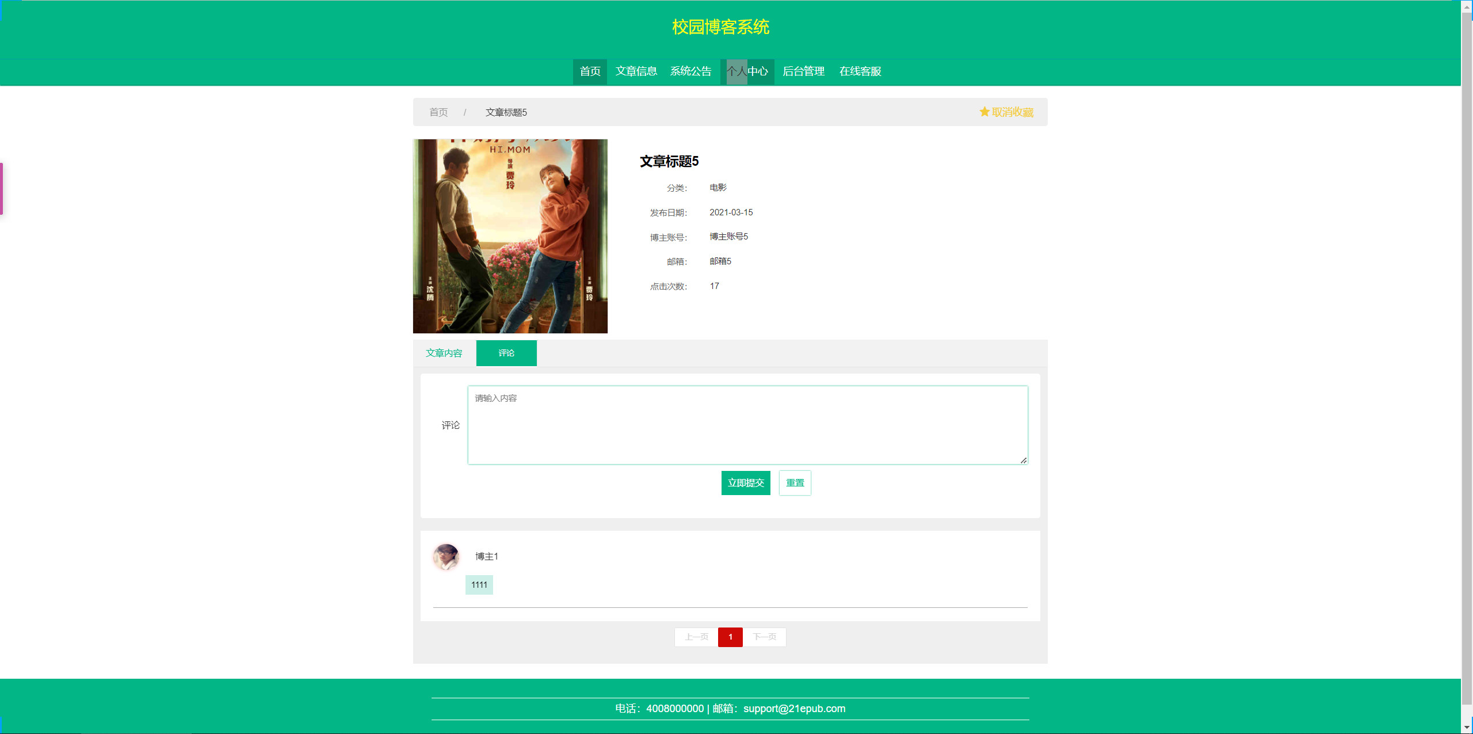Screen dimensions: 1473x734
Task: Click the HI.MOM movie poster image
Action: tap(510, 236)
